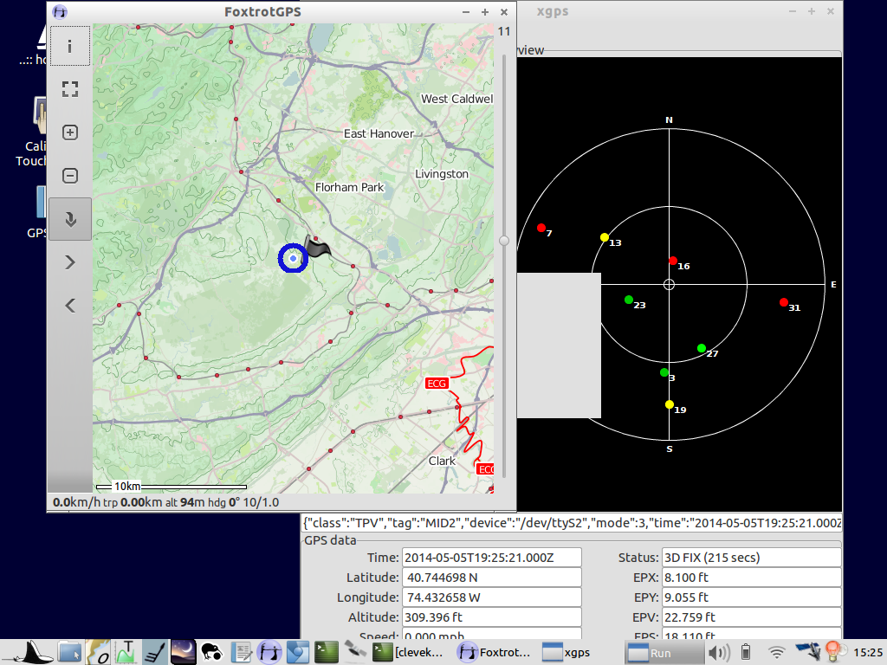Click the EPY field showing 9.055 ft
Screen dimensions: 887x665
(751, 597)
